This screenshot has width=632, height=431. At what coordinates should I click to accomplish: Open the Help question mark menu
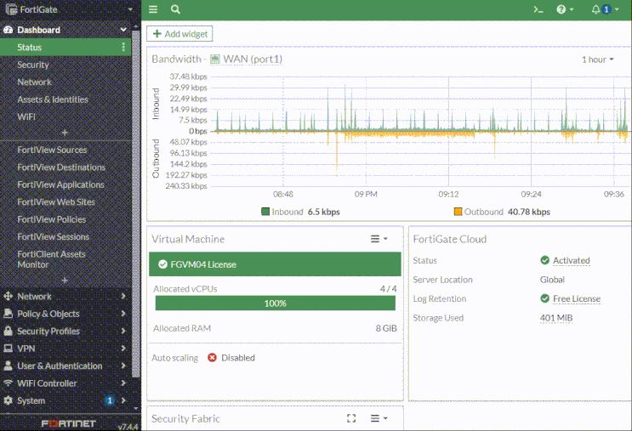tap(565, 9)
